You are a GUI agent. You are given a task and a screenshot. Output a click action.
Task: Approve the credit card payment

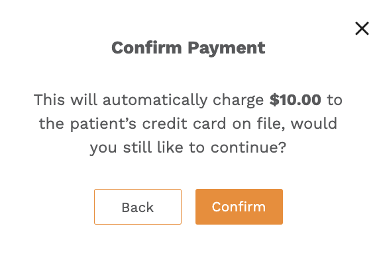pos(239,207)
